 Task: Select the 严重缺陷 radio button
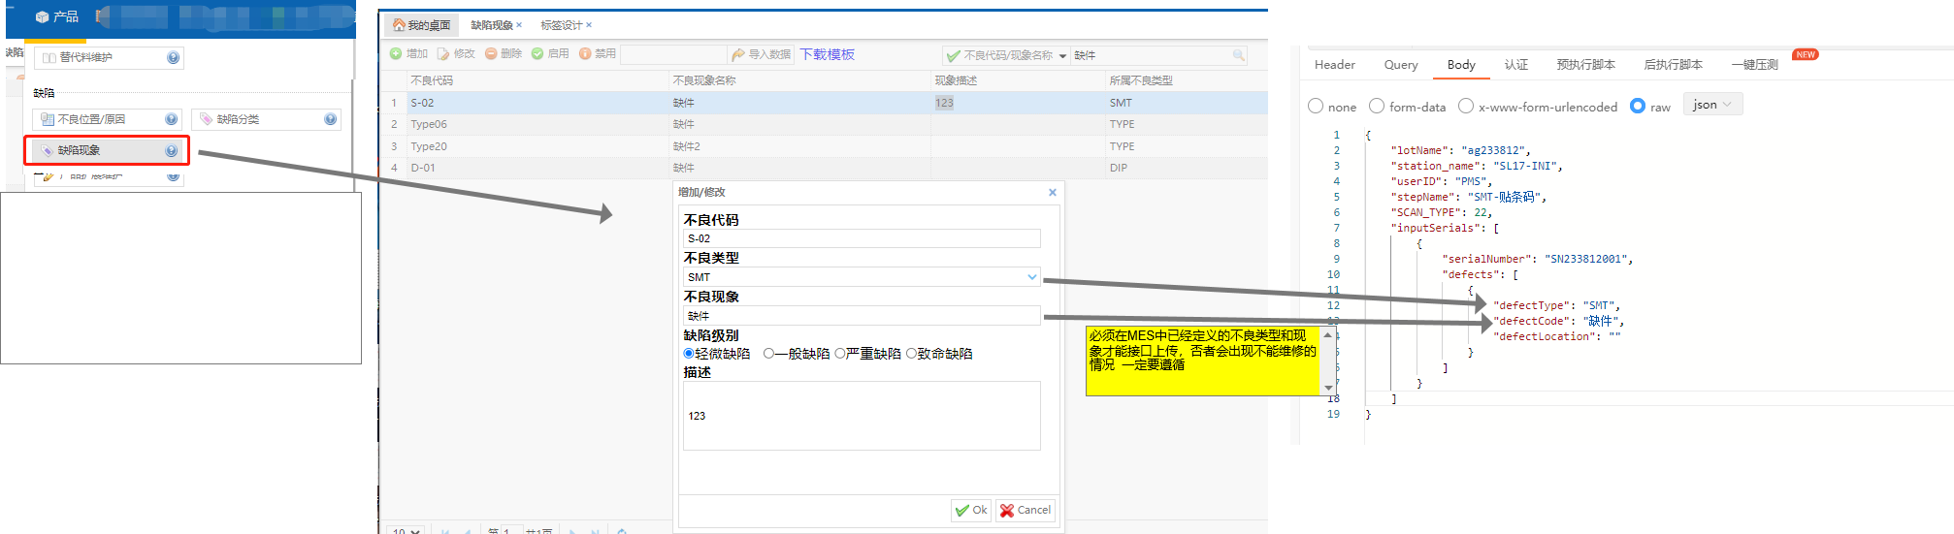pyautogui.click(x=840, y=354)
